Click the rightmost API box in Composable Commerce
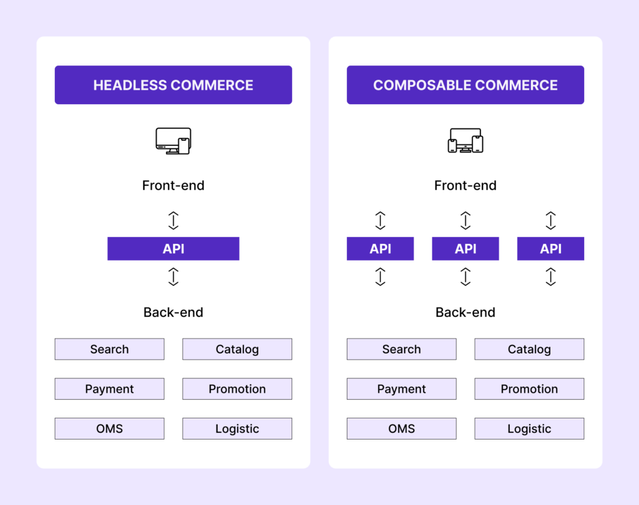The image size is (639, 505). tap(550, 248)
